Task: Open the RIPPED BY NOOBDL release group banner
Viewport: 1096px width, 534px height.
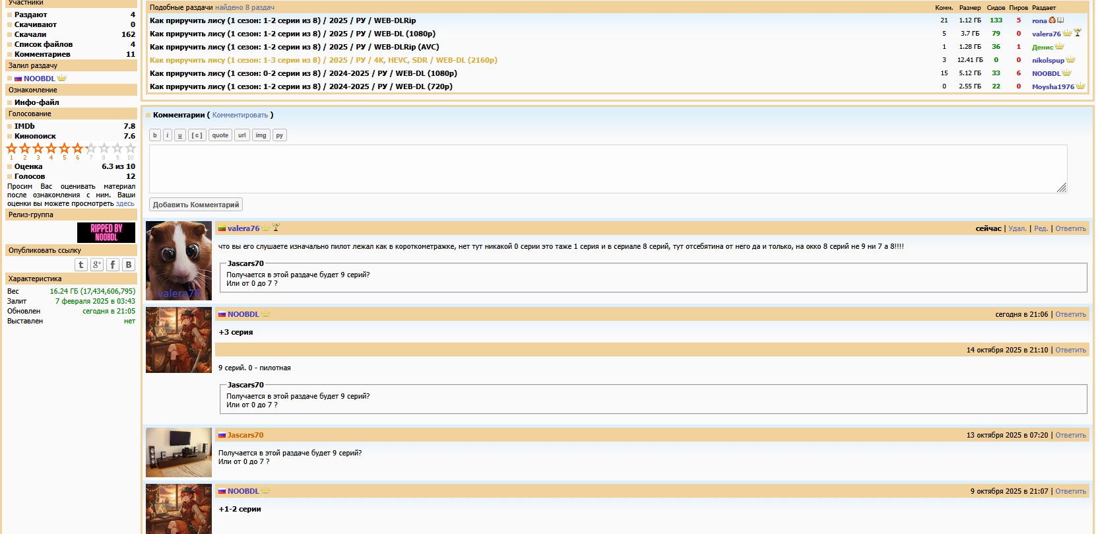Action: pos(106,232)
